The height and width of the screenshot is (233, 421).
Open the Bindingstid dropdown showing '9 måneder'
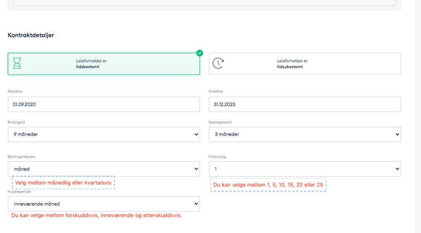click(104, 134)
